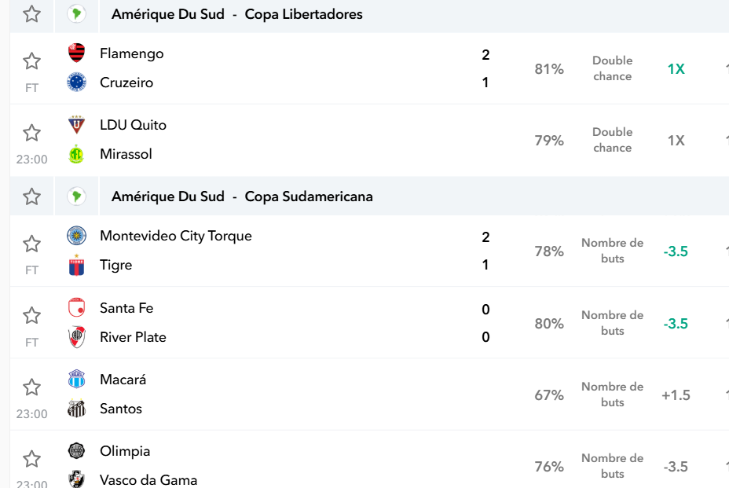Toggle favorite star for Copa Libertadores league
The width and height of the screenshot is (729, 488).
pos(31,14)
